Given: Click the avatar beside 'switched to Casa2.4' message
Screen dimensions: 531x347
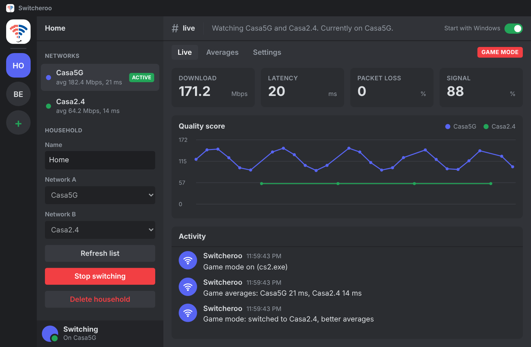Looking at the screenshot, I should point(188,313).
